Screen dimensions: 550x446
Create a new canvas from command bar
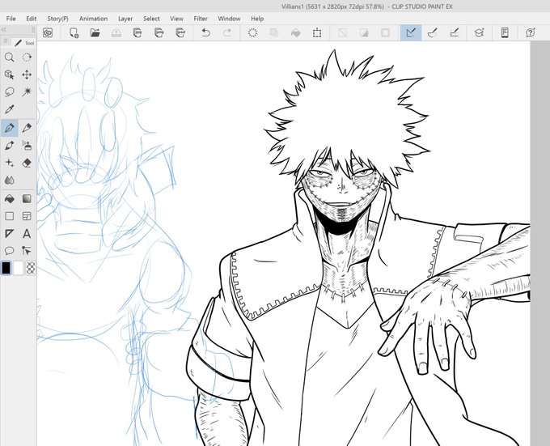point(74,33)
